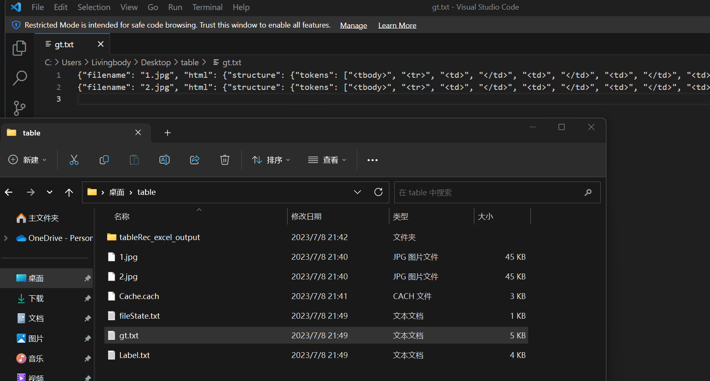Screen dimensions: 710x381
Task: Share the selected file via the share icon
Action: [194, 160]
